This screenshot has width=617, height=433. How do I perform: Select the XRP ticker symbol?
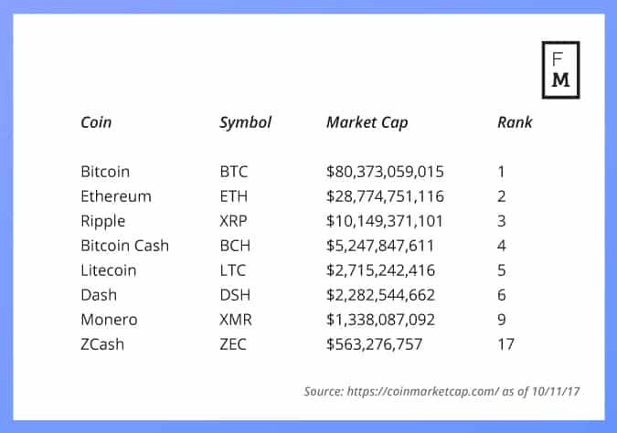(x=234, y=221)
